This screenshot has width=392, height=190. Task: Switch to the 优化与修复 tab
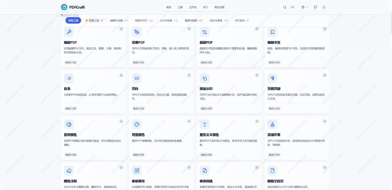[219, 21]
